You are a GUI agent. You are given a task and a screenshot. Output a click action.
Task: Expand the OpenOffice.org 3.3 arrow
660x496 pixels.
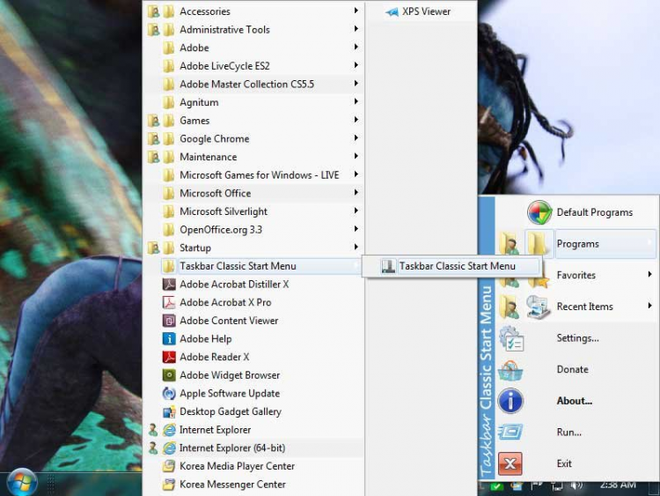(x=356, y=228)
